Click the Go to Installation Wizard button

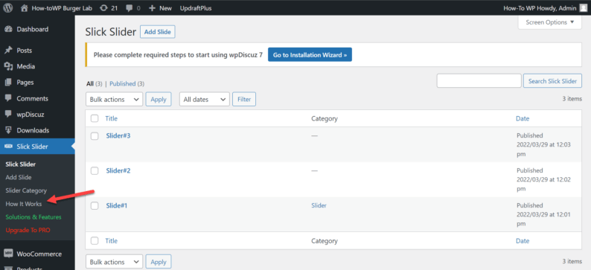(x=310, y=54)
